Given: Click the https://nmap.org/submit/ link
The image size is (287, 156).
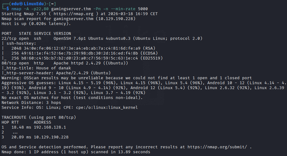Looking at the screenshot, I should coord(217,147).
